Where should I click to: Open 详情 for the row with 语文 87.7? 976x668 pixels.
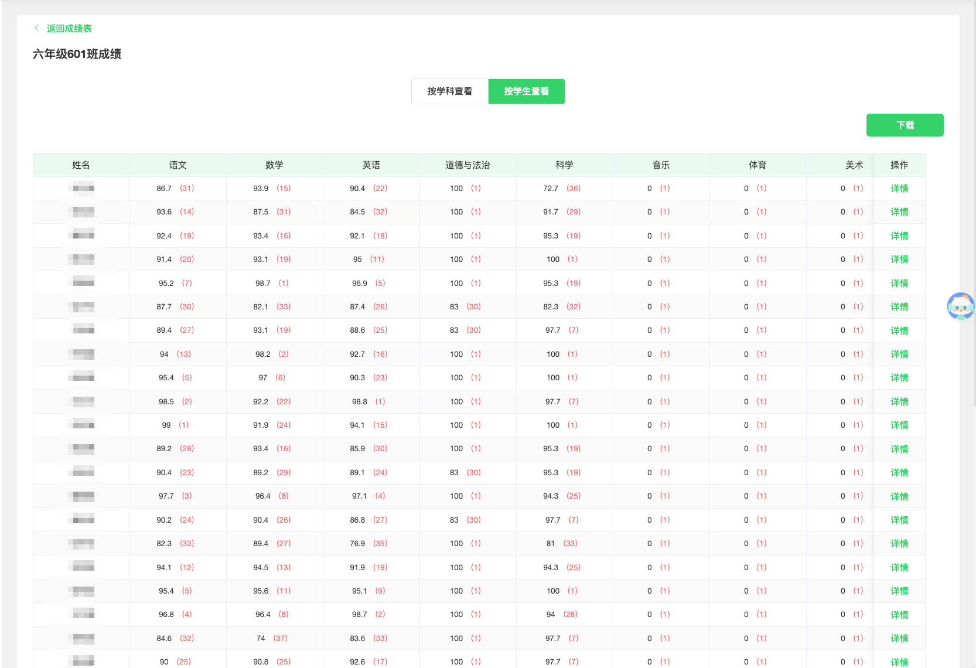[x=899, y=306]
